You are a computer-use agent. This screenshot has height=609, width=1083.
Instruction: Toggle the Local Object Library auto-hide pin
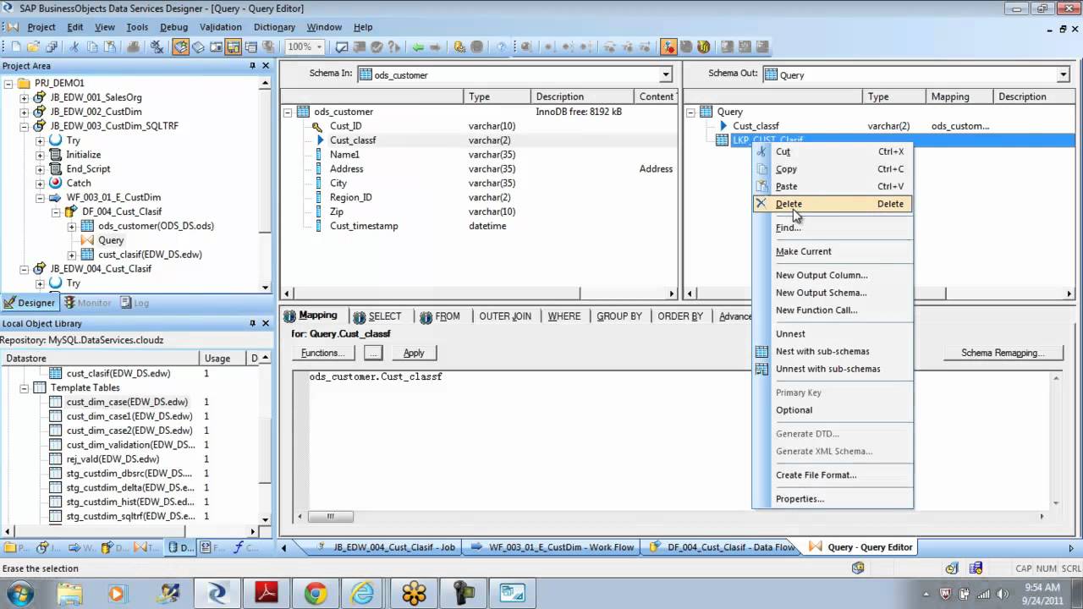click(x=252, y=323)
